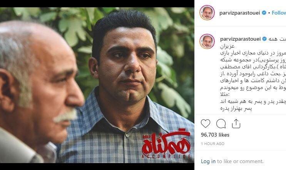This screenshot has width=286, height=170.
Task: Click the main post photo
Action: coord(97,85)
